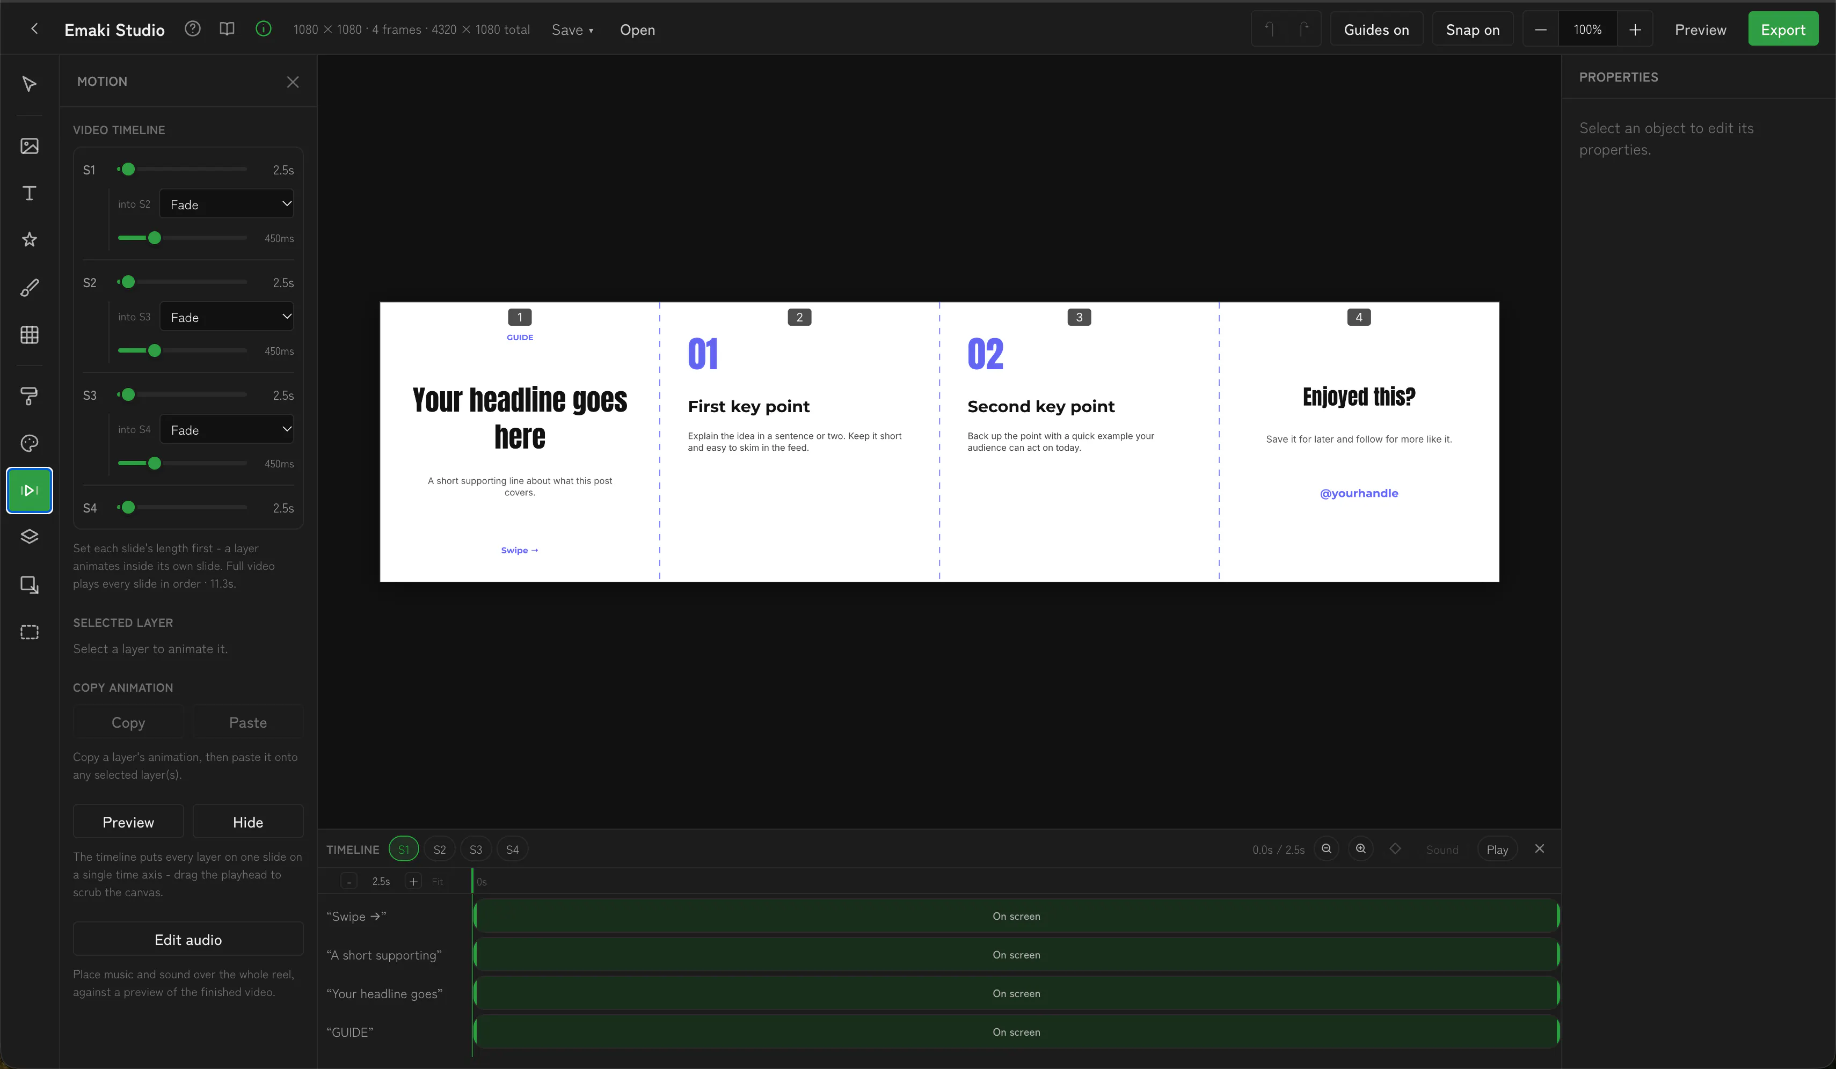Increase timeline length with plus stepper
This screenshot has height=1069, width=1836.
[x=413, y=882]
